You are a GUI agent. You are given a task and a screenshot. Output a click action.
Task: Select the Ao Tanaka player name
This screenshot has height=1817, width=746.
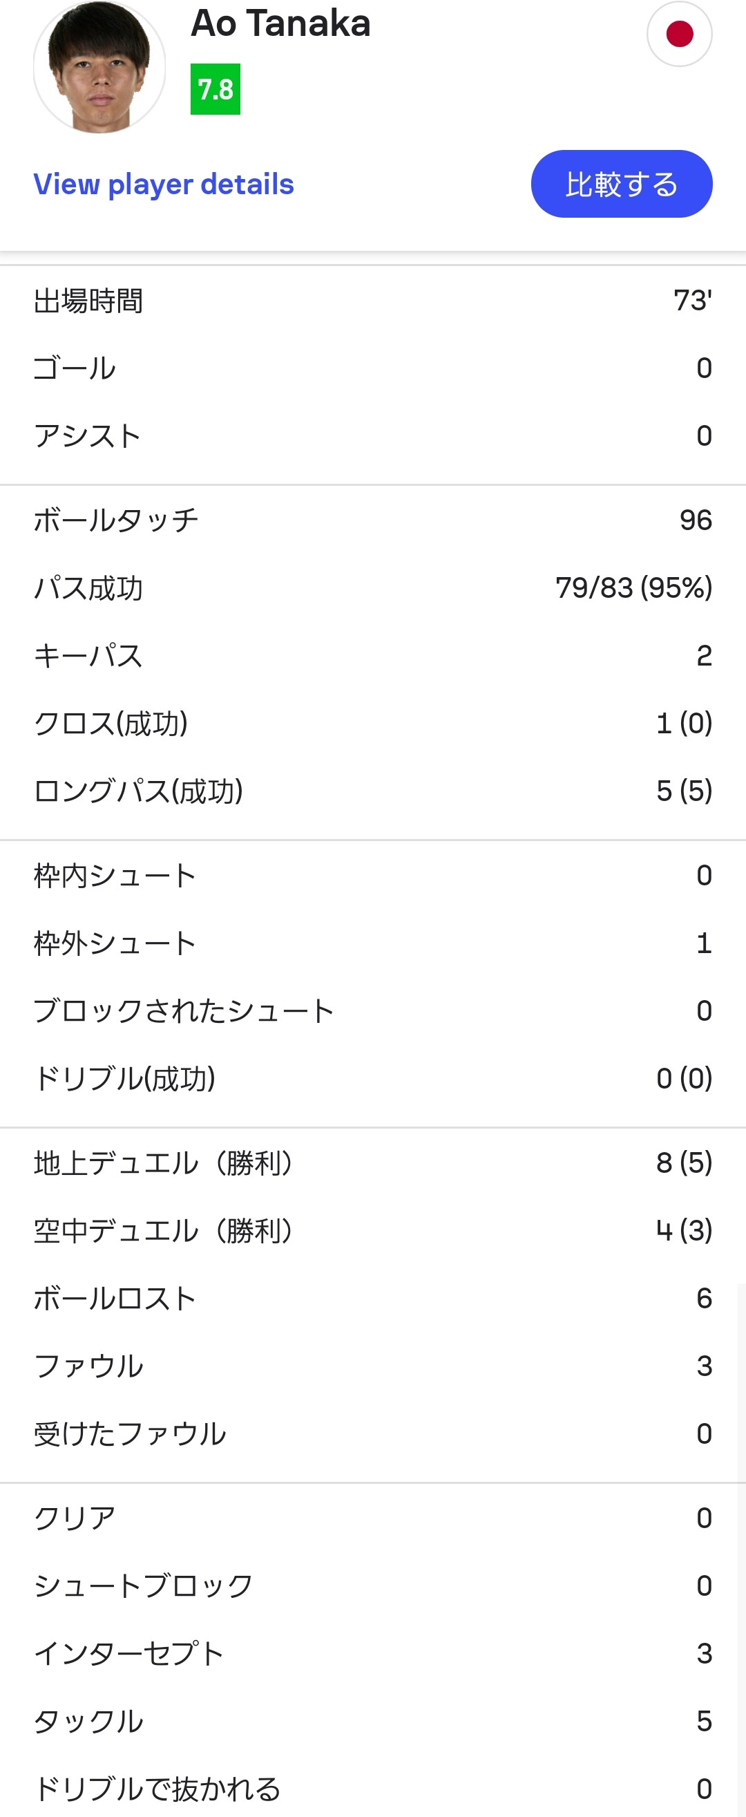click(280, 23)
